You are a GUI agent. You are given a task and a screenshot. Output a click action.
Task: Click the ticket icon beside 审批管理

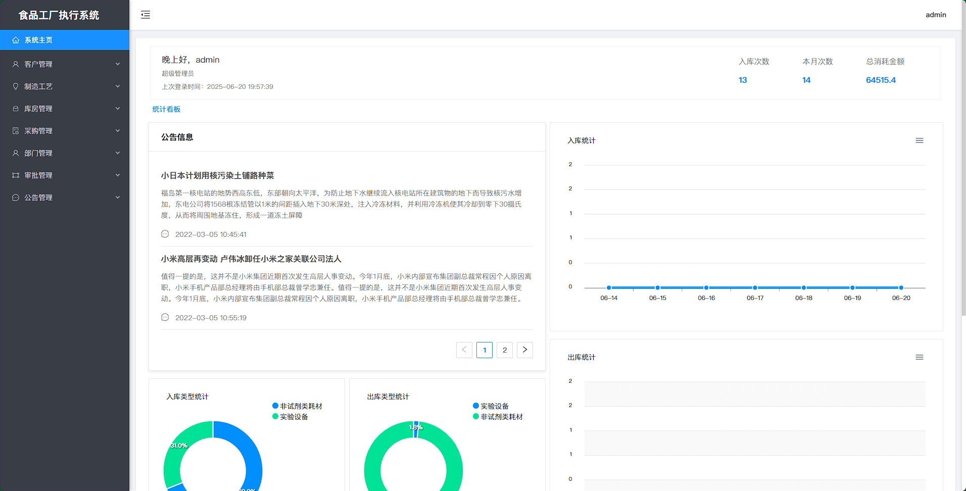[16, 175]
